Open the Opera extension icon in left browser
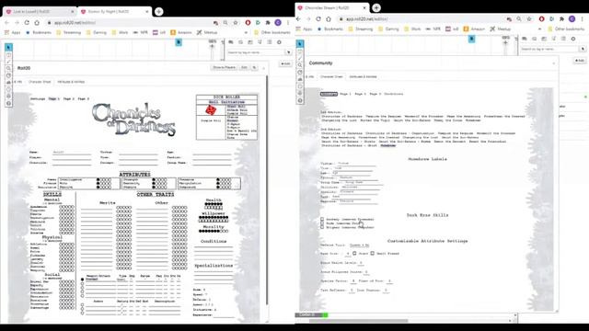Viewport: 589px width, 331px height. tap(248, 22)
